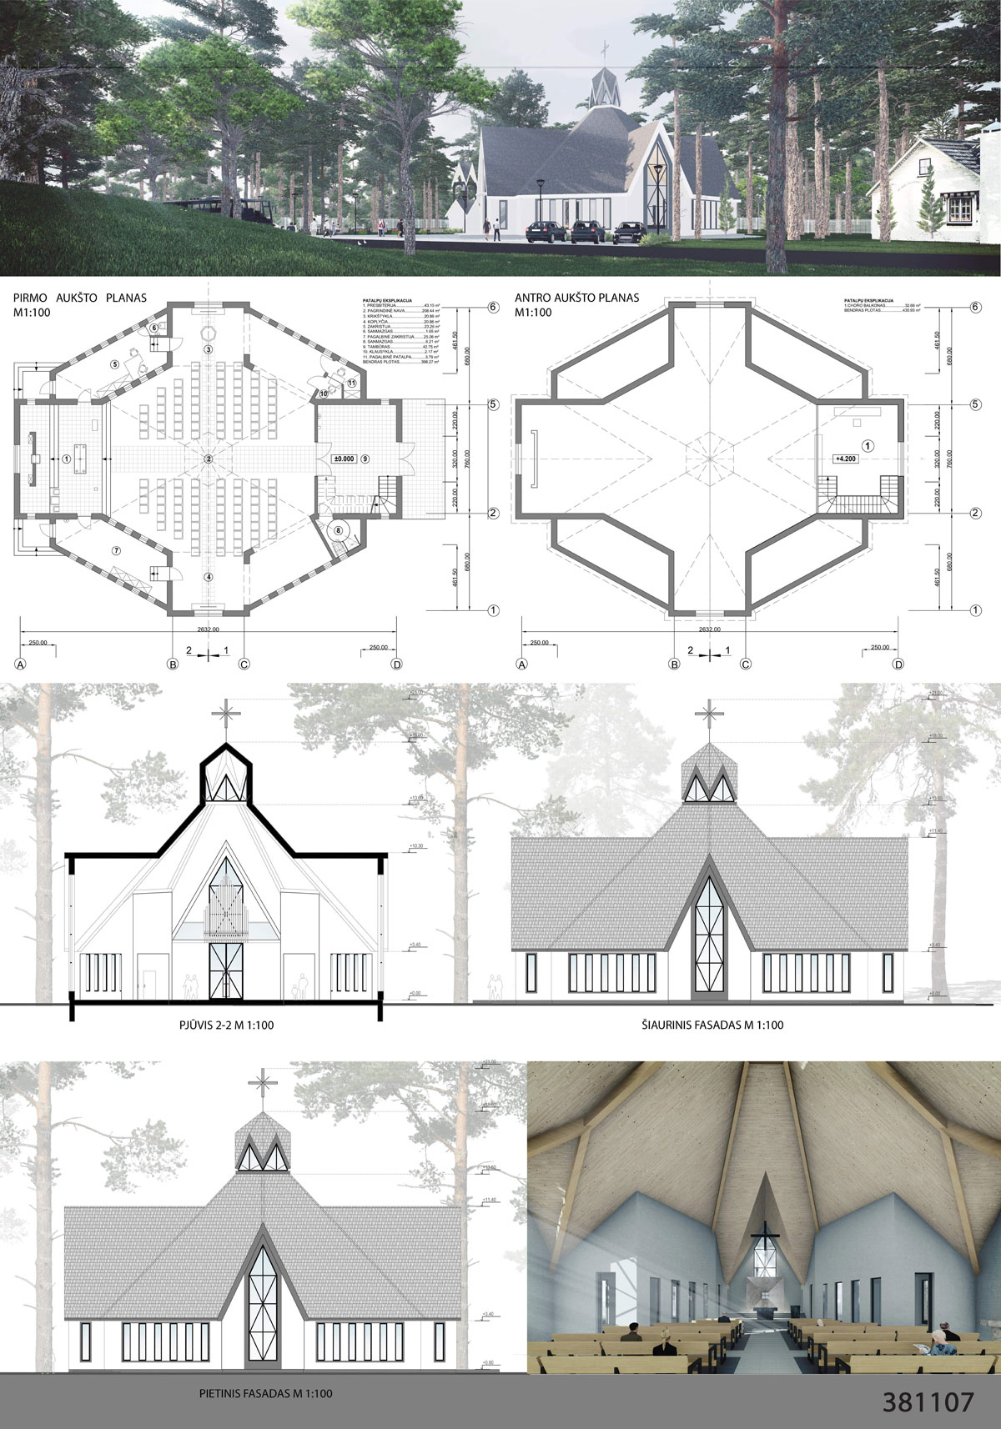Click axis marker 6 right of second floor plan
1001x1429 pixels.
976,307
